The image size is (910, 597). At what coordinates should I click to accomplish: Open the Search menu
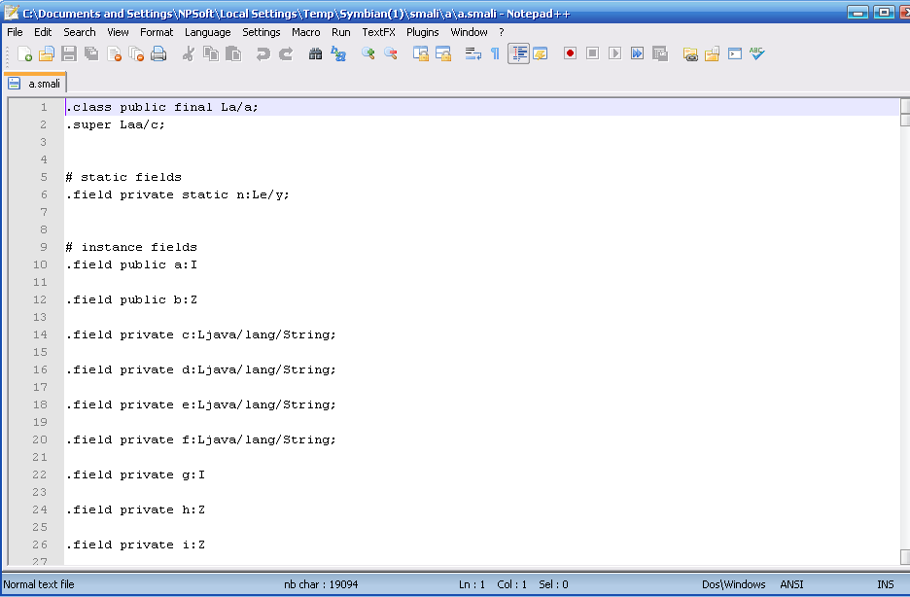click(80, 32)
